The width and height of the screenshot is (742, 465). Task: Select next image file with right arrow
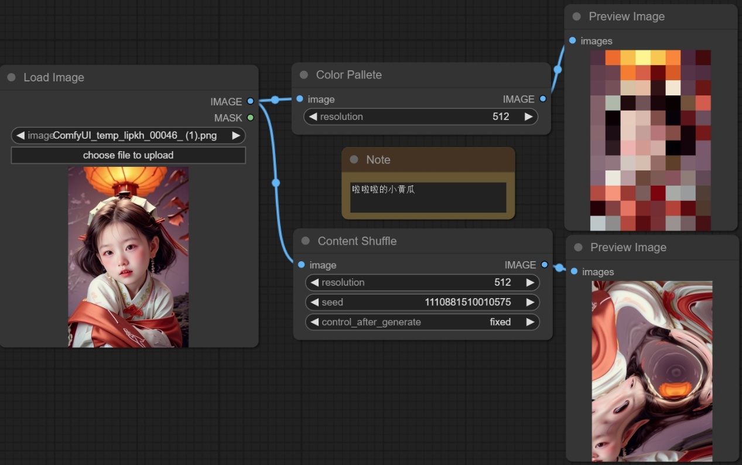tap(236, 136)
